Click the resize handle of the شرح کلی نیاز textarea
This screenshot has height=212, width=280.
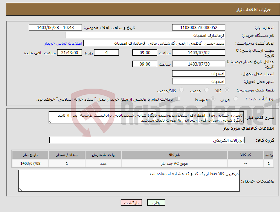click(x=51, y=122)
